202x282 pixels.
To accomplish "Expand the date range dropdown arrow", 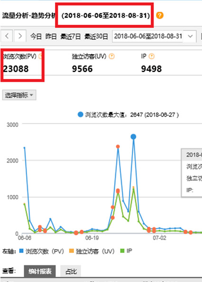I will (x=190, y=36).
